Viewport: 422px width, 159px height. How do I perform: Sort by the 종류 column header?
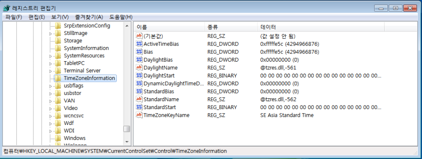pos(231,27)
